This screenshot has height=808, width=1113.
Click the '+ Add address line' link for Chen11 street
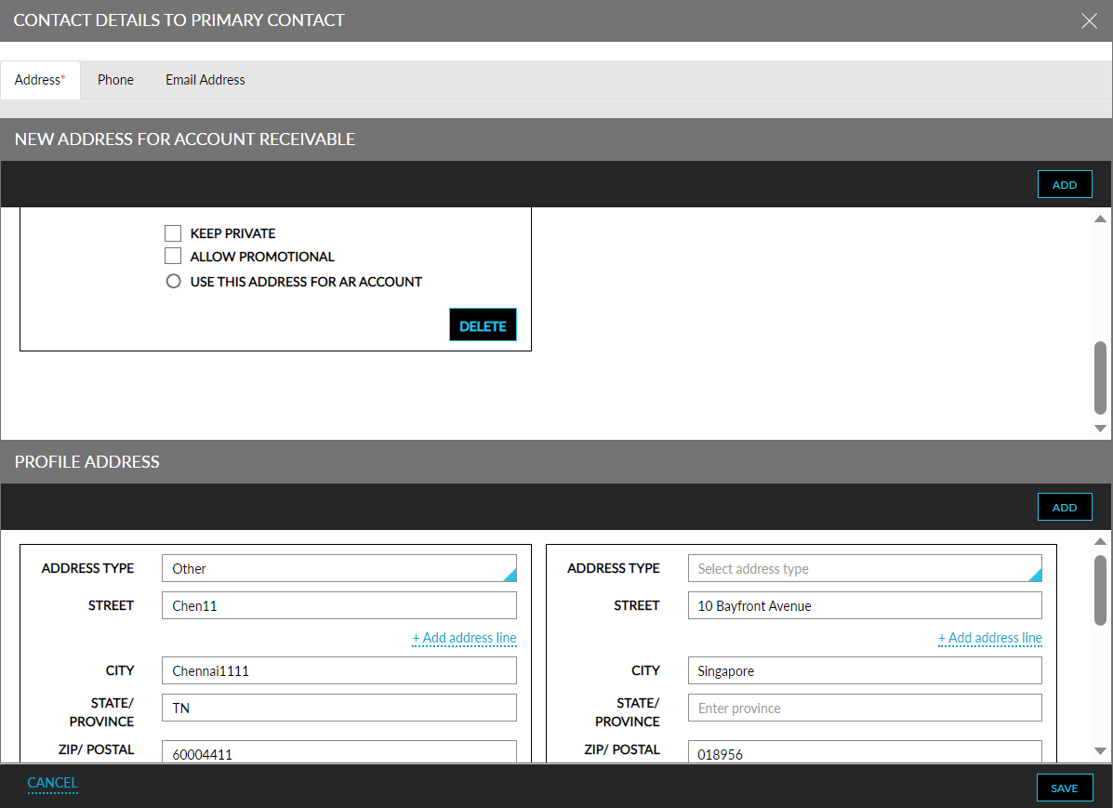click(464, 638)
